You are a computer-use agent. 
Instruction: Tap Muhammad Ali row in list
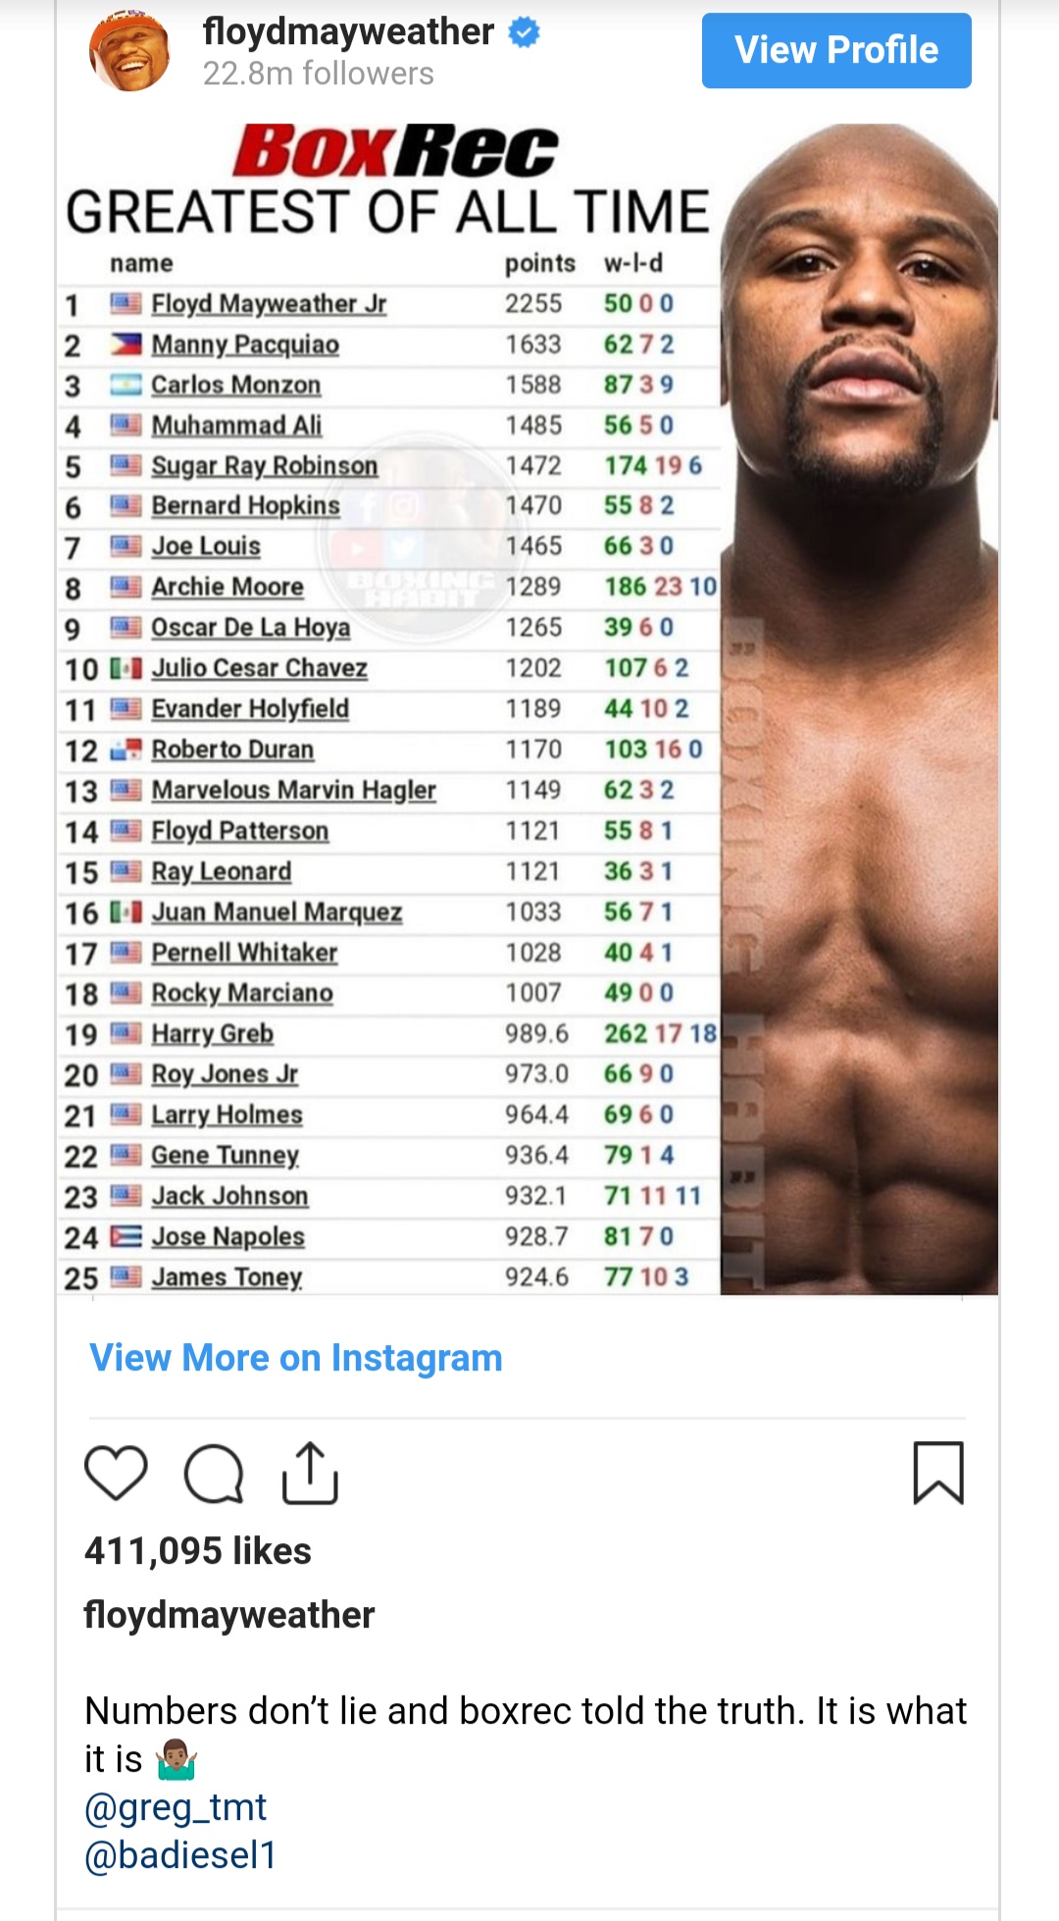tap(236, 426)
